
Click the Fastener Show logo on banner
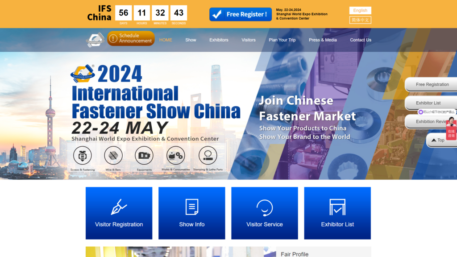click(x=83, y=74)
